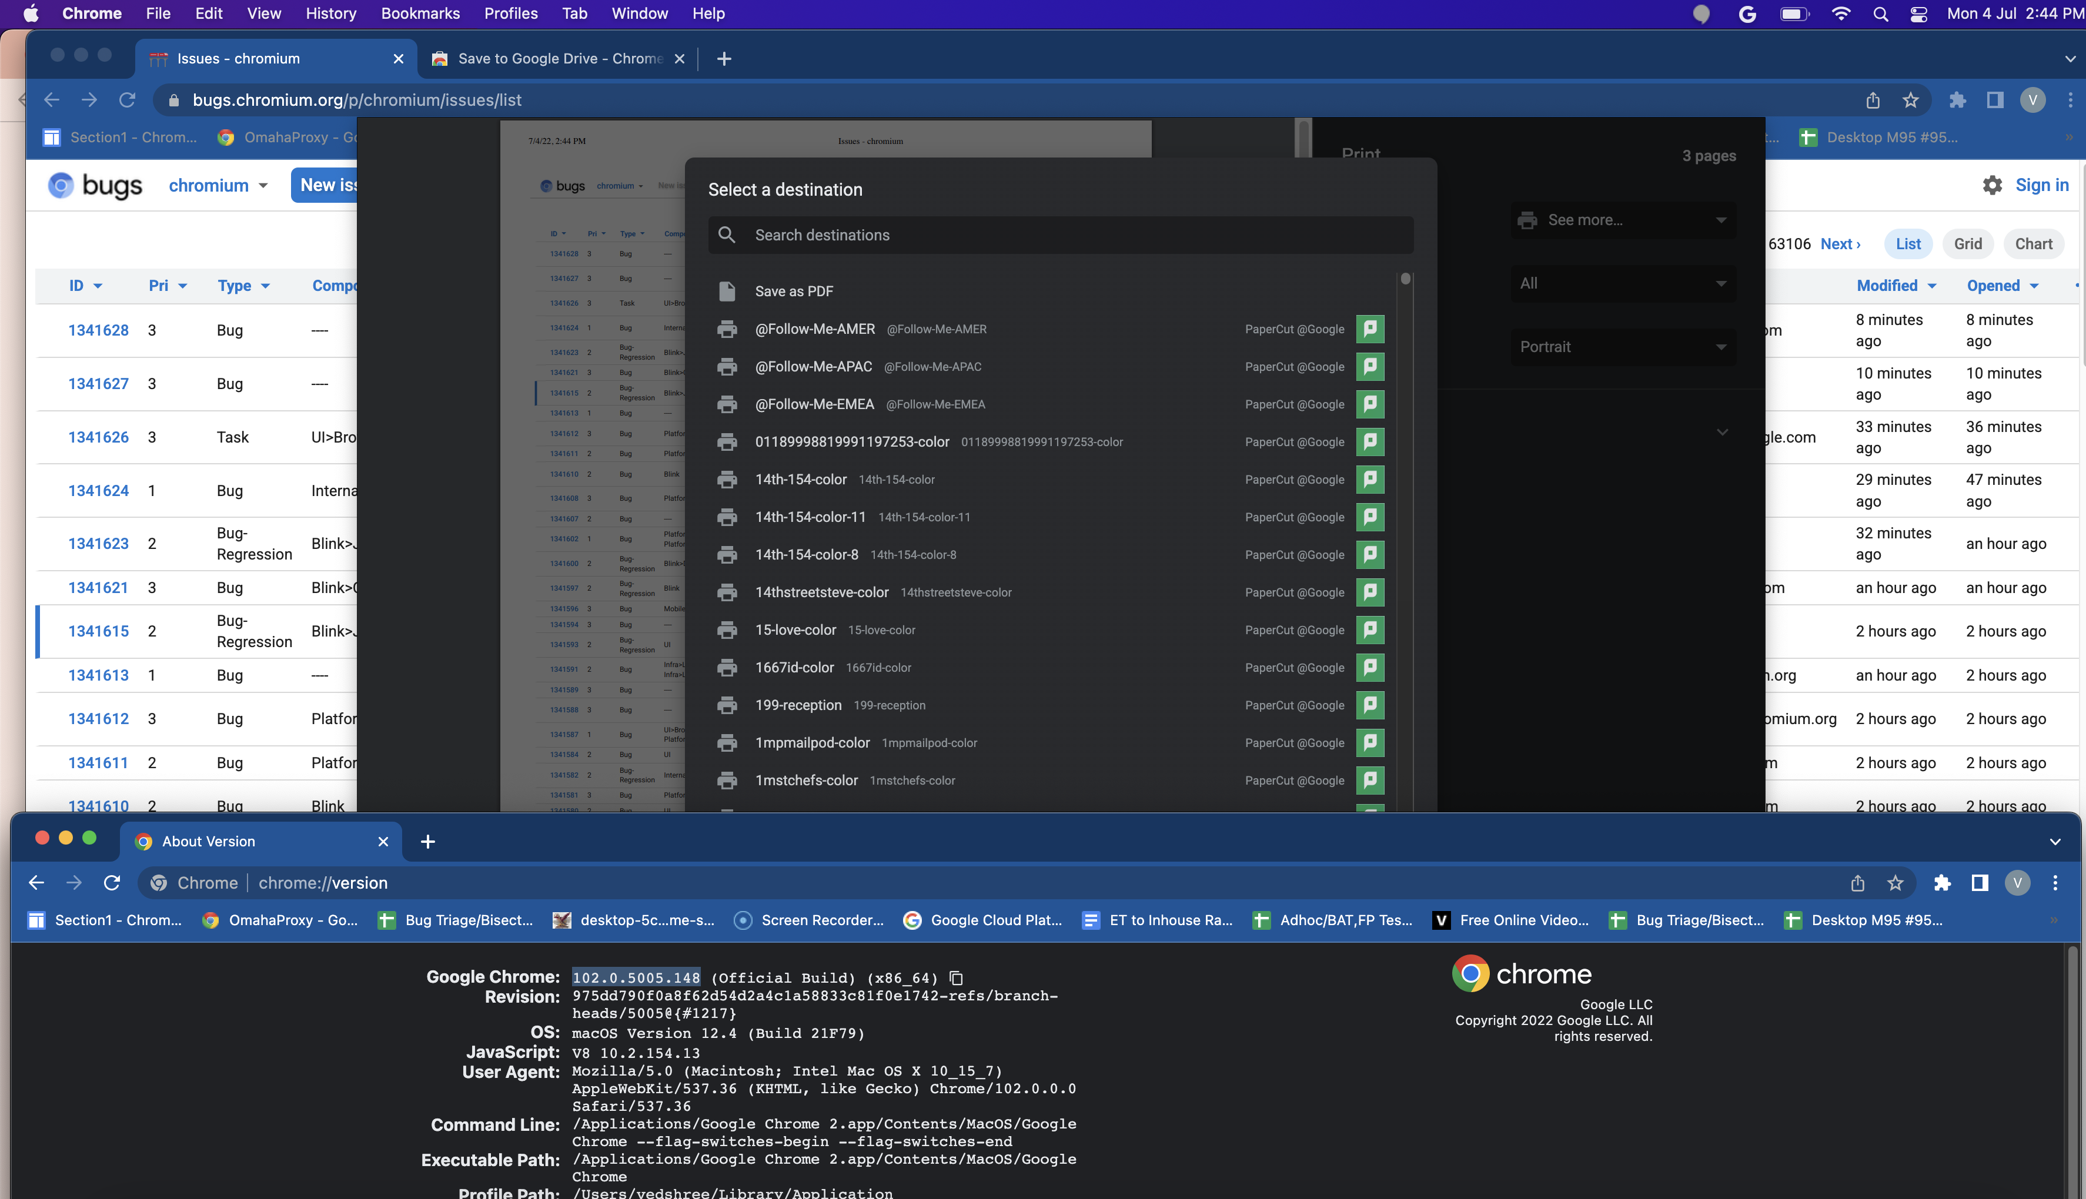Select the Issues - chromium tab
The height and width of the screenshot is (1199, 2086).
(276, 58)
